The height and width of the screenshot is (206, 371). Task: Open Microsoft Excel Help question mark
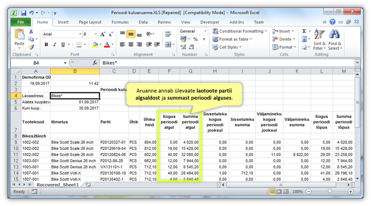(x=332, y=22)
